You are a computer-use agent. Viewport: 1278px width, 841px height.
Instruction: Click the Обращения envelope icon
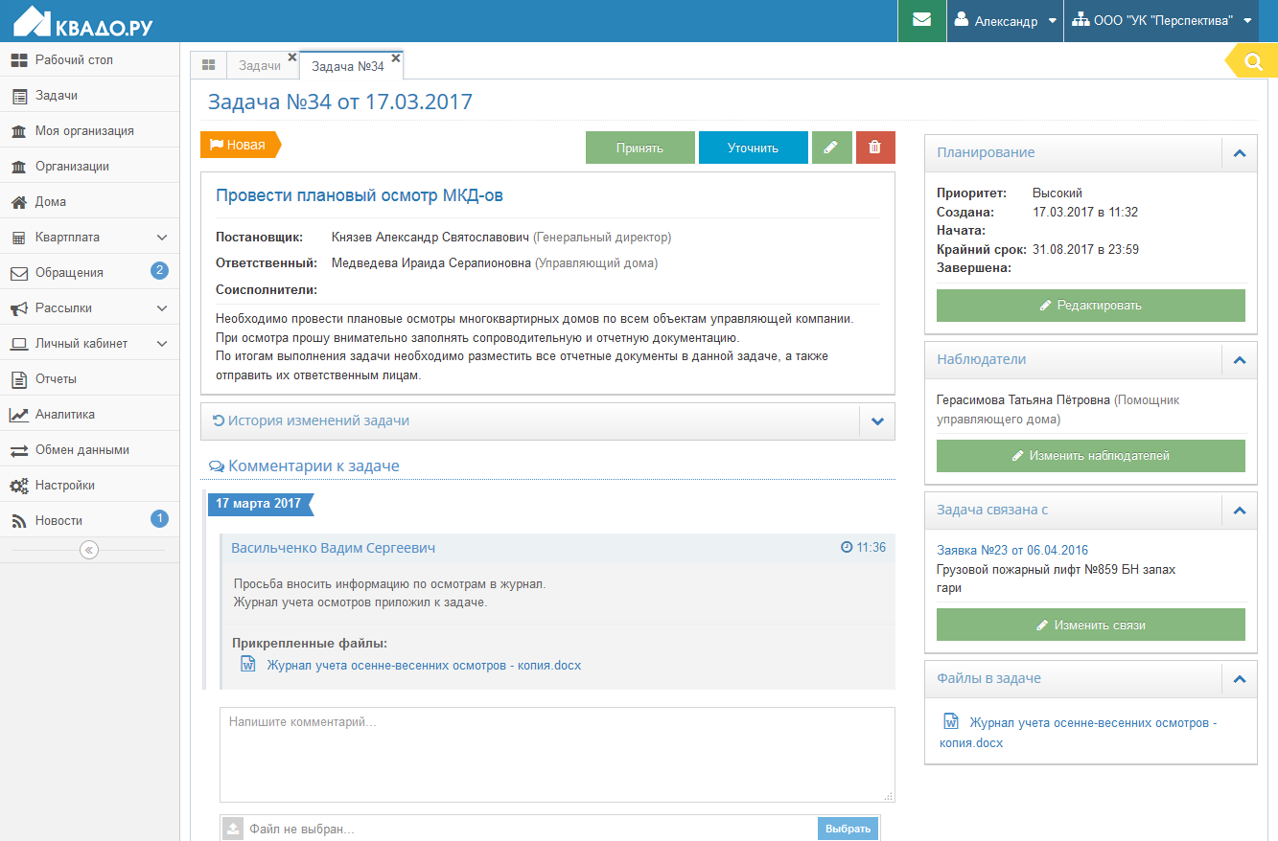click(x=19, y=273)
